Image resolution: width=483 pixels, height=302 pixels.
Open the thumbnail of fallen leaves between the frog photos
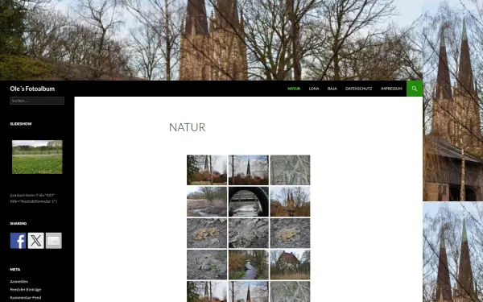tap(249, 233)
